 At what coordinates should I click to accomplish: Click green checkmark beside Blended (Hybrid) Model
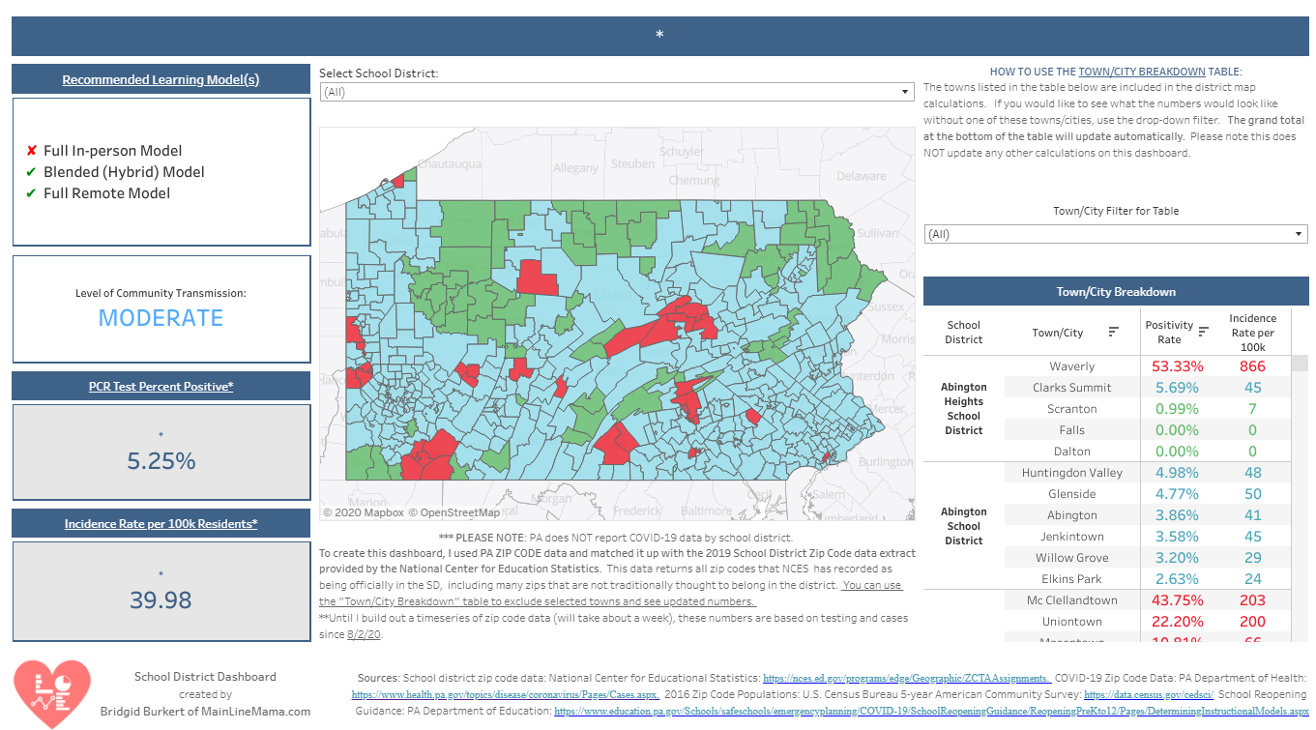(x=33, y=172)
